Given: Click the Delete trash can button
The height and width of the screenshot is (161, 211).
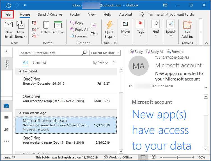Looking at the screenshot, I should tap(46, 27).
